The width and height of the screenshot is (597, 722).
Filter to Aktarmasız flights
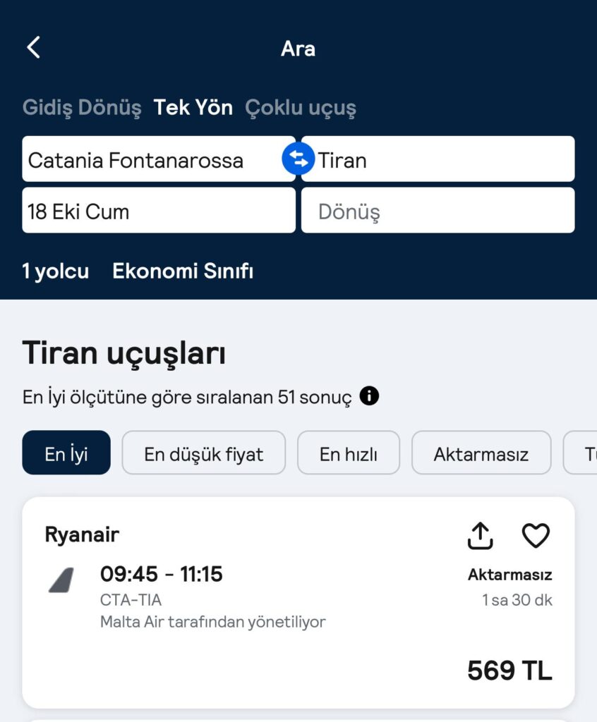coord(481,453)
